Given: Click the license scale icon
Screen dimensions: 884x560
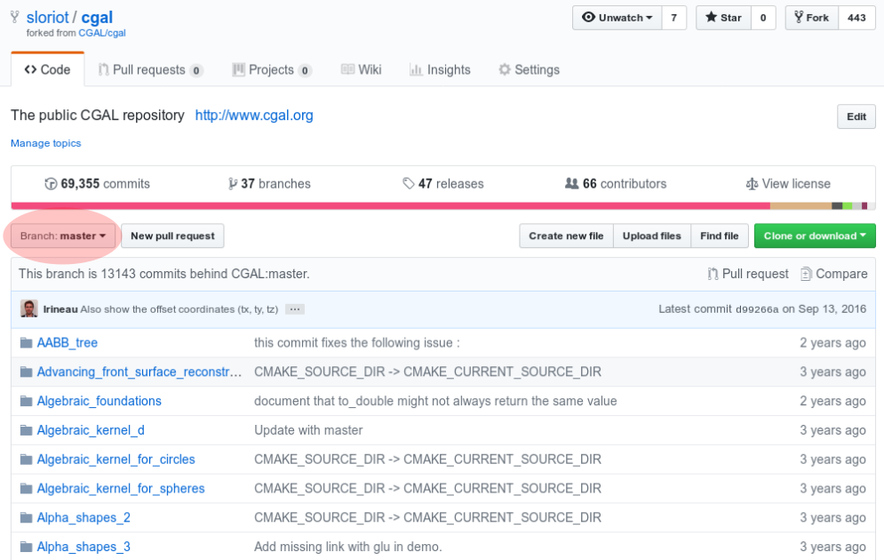Looking at the screenshot, I should [752, 184].
